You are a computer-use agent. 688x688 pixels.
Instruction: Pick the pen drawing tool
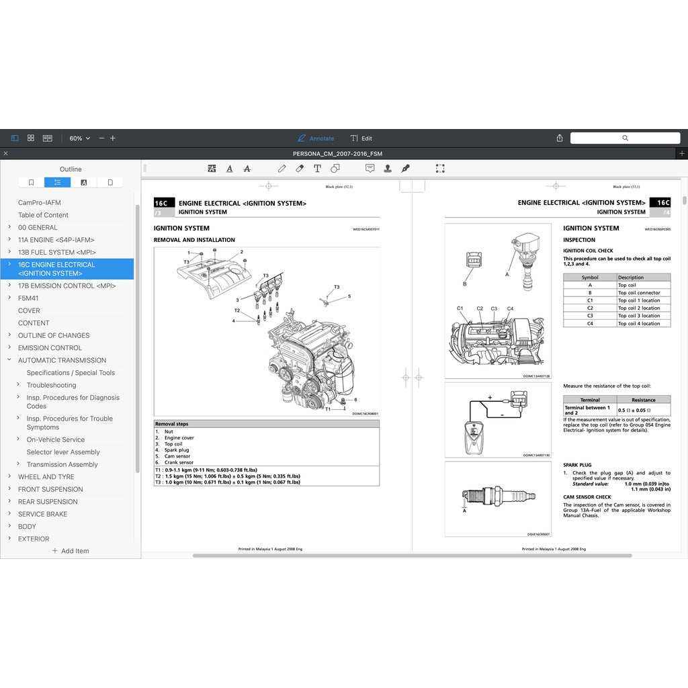pyautogui.click(x=282, y=169)
